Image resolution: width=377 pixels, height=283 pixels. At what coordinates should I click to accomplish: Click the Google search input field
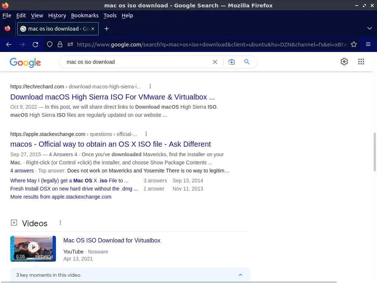pos(137,62)
